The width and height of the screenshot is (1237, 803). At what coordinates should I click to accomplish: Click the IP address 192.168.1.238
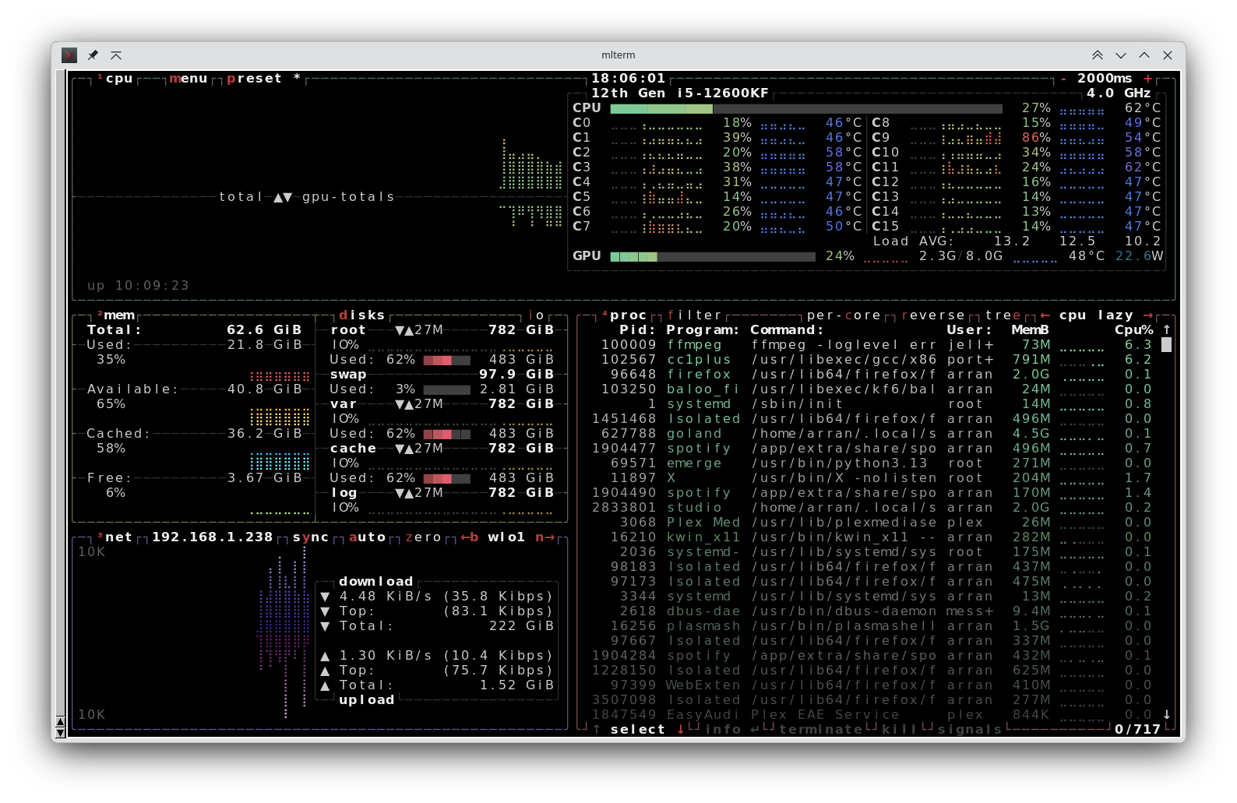coord(213,537)
